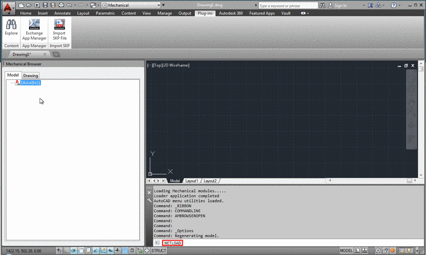Toggle Object Snap Tracking in status bar
426x255 pixels.
pos(95,250)
